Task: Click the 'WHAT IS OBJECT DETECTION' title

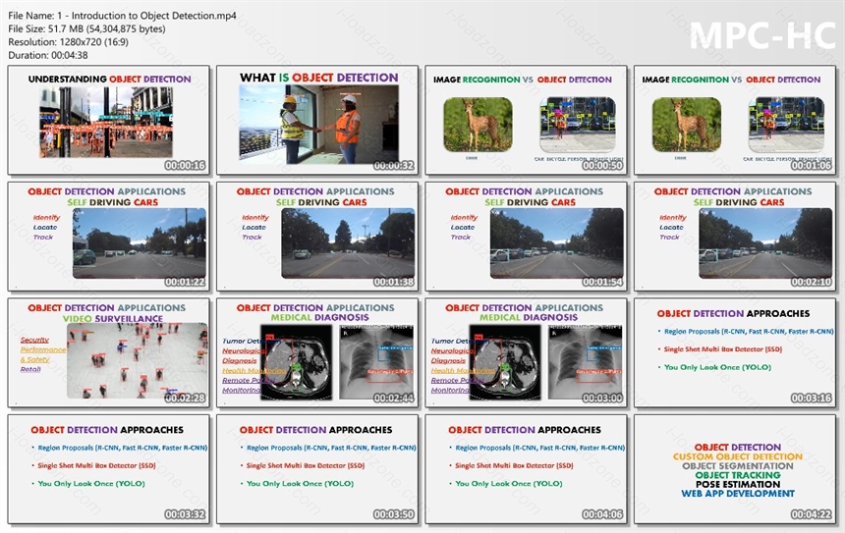Action: (319, 78)
